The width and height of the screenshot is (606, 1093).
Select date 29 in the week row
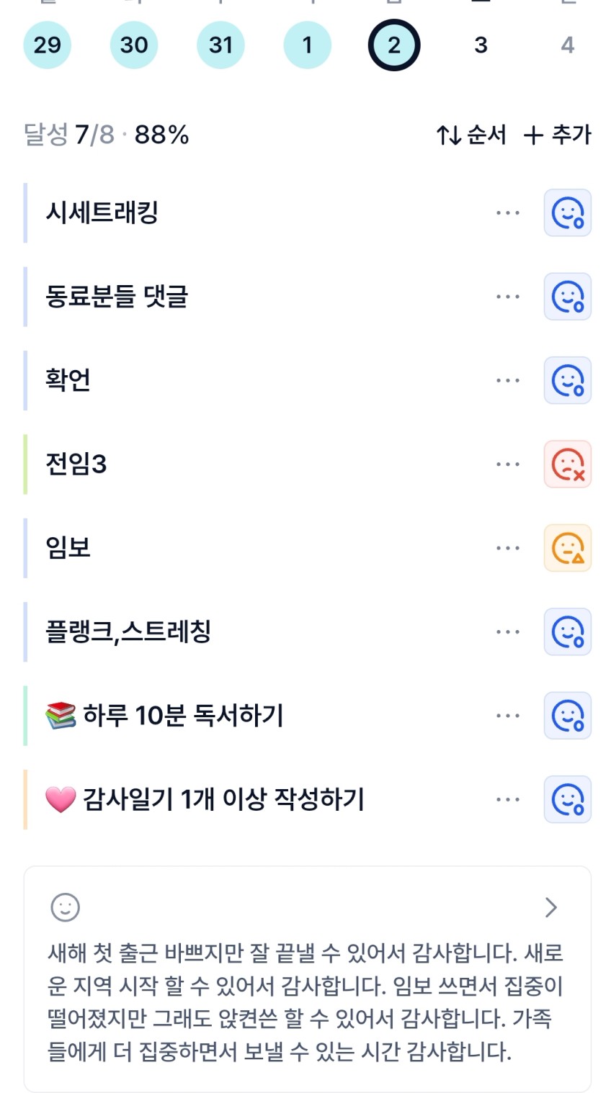tap(48, 45)
